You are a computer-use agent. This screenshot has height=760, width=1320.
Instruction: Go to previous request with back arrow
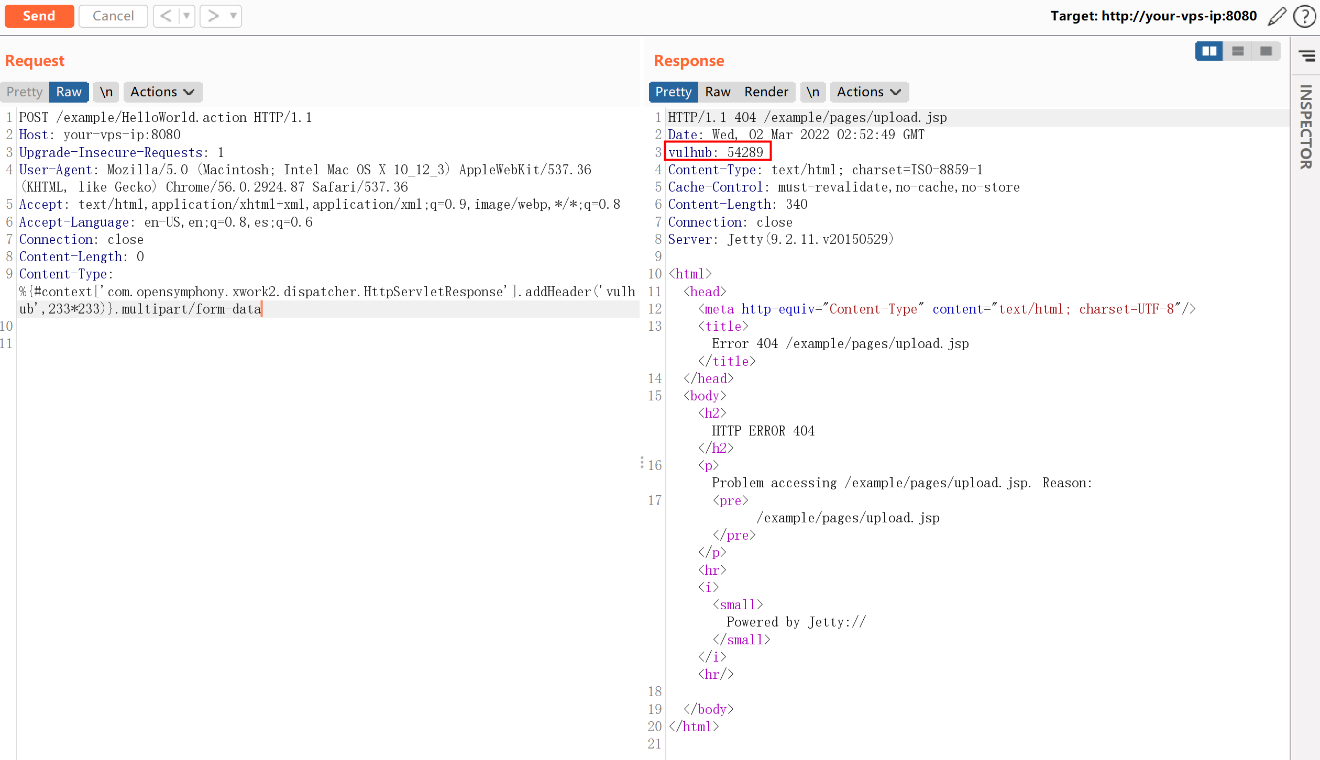click(166, 16)
